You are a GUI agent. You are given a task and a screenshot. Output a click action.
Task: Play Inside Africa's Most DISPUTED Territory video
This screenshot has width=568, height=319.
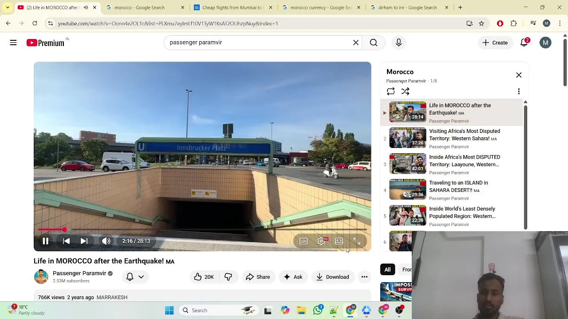click(x=452, y=164)
